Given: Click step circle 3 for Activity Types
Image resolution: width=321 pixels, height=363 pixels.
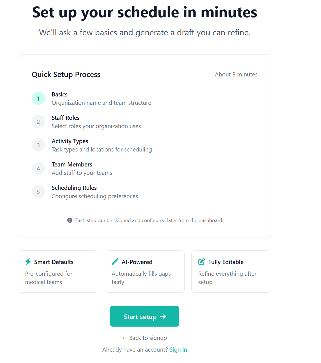Looking at the screenshot, I should click(x=38, y=145).
